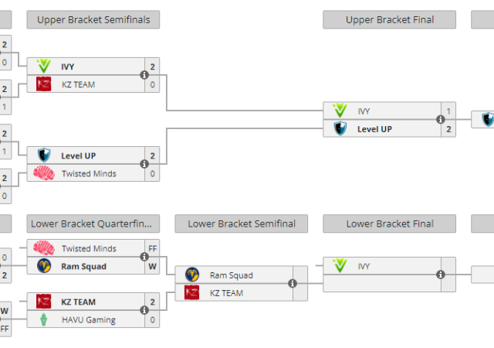Screen dimensions: 494x348
Task: Open Lower Bracket Semifinal match info icon
Action: 293,284
